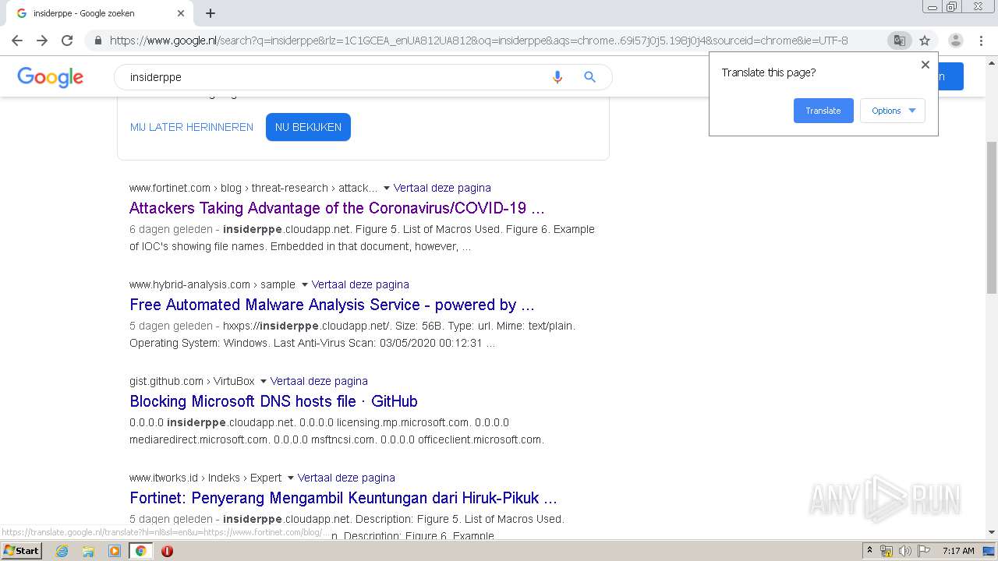This screenshot has height=561, width=998.
Task: Open Chrome three-dot menu
Action: [981, 41]
